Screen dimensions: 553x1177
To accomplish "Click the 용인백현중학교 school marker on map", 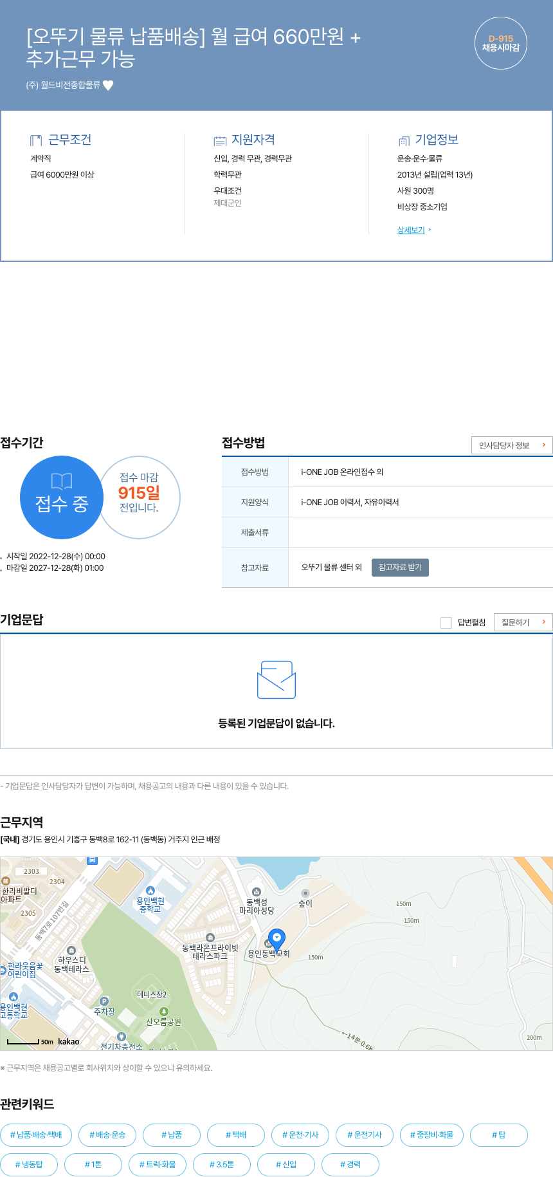I will [150, 891].
